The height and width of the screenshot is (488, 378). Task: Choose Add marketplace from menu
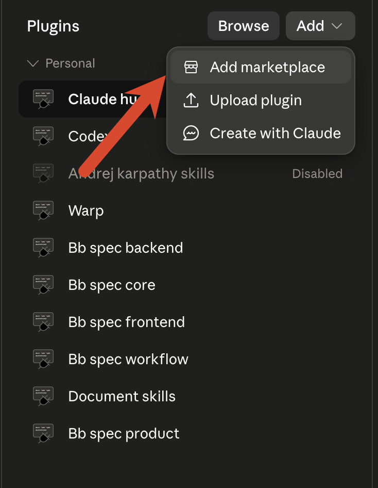[x=261, y=67]
